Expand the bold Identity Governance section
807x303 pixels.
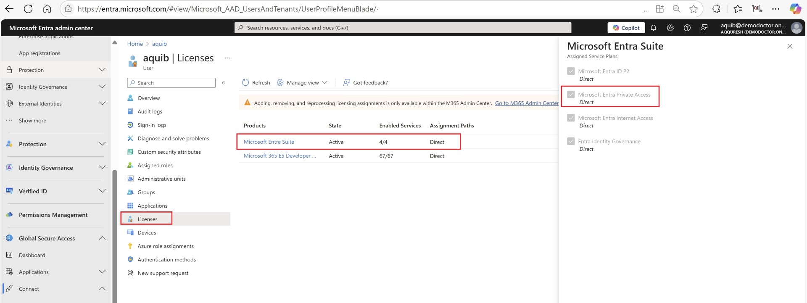pyautogui.click(x=102, y=167)
